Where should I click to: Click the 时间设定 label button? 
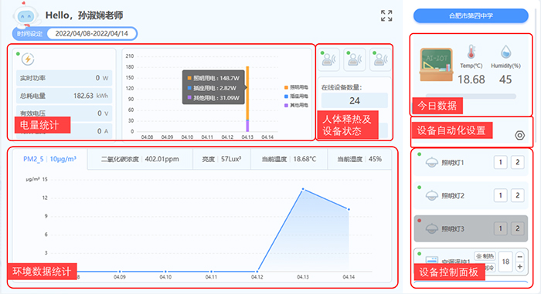point(29,34)
